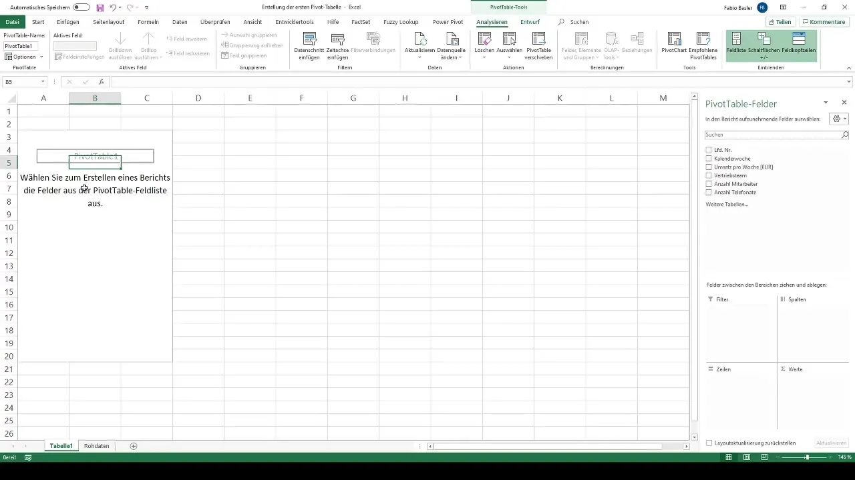Check Anzahl Telefonate field

[709, 192]
